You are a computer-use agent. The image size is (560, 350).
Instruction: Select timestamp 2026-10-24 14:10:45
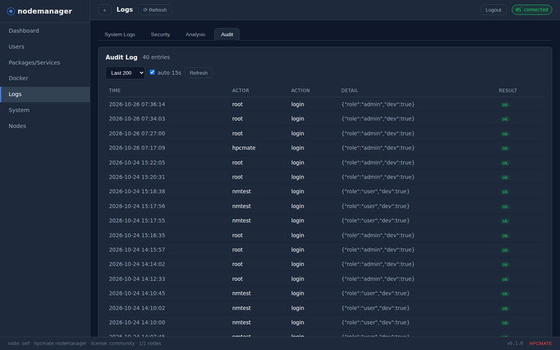(136, 293)
